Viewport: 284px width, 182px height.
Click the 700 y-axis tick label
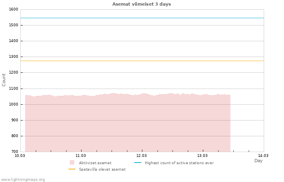14,152
